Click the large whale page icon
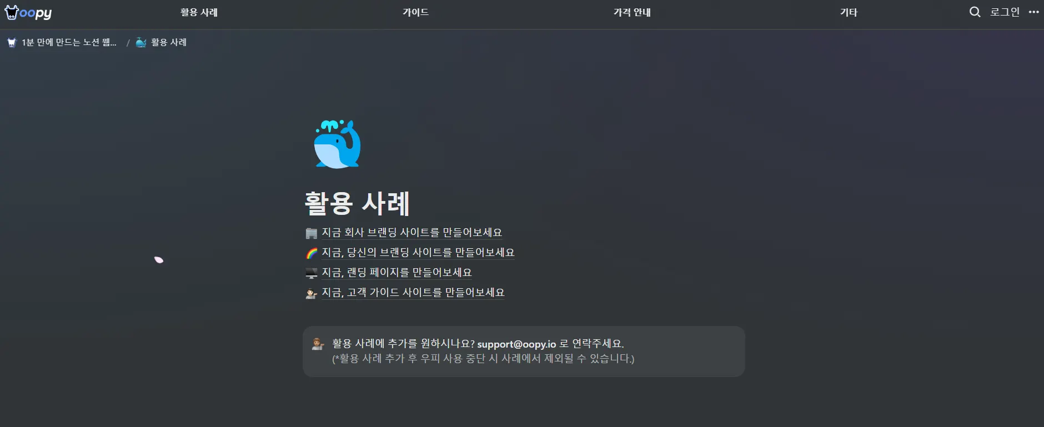 (x=337, y=144)
